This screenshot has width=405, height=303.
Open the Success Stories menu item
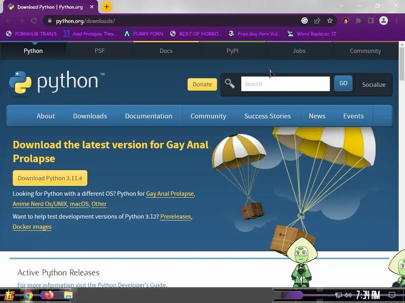point(267,116)
